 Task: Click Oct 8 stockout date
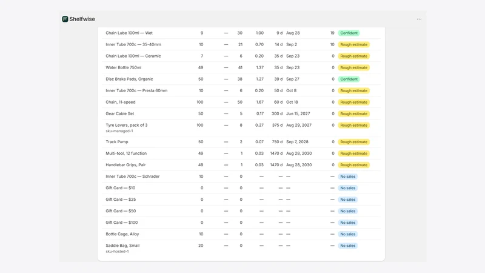click(292, 90)
